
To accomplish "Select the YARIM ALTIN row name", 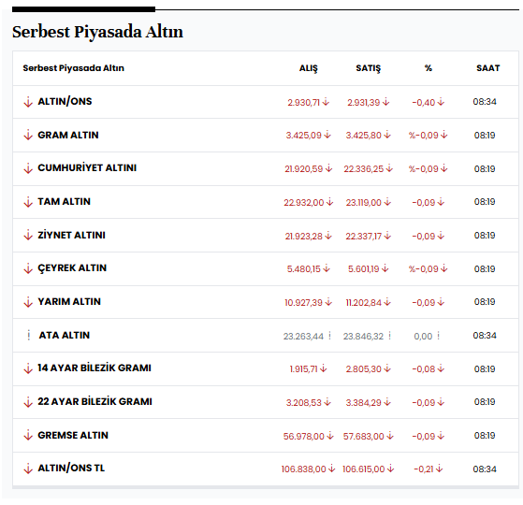I will pyautogui.click(x=69, y=301).
